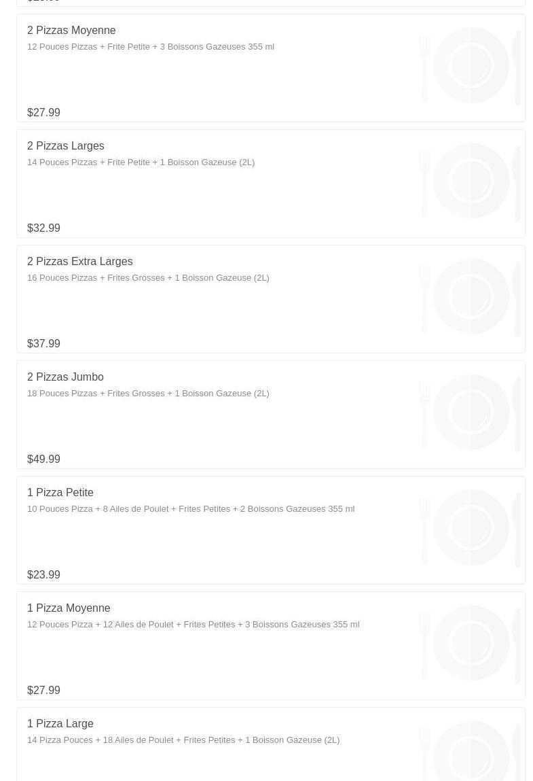The image size is (533, 781).
Task: Click the plate icon beside 2 Pizzas Extra Larges
Action: (471, 297)
